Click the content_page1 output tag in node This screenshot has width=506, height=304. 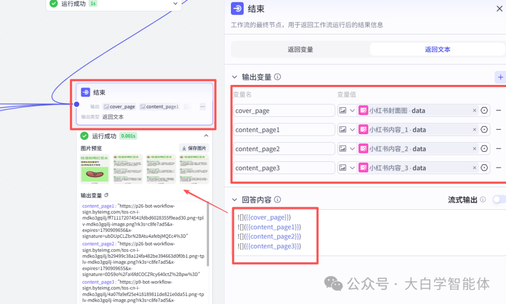pos(159,106)
